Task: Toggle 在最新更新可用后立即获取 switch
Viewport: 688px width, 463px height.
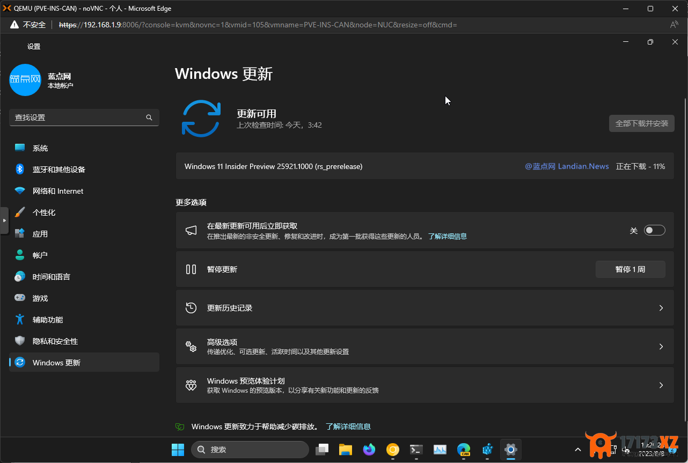Action: click(x=655, y=230)
